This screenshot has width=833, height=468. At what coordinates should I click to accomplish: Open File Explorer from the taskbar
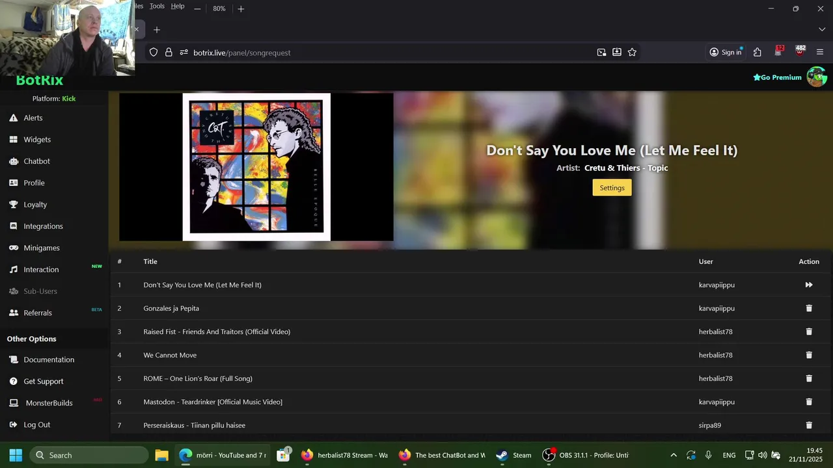tap(162, 455)
